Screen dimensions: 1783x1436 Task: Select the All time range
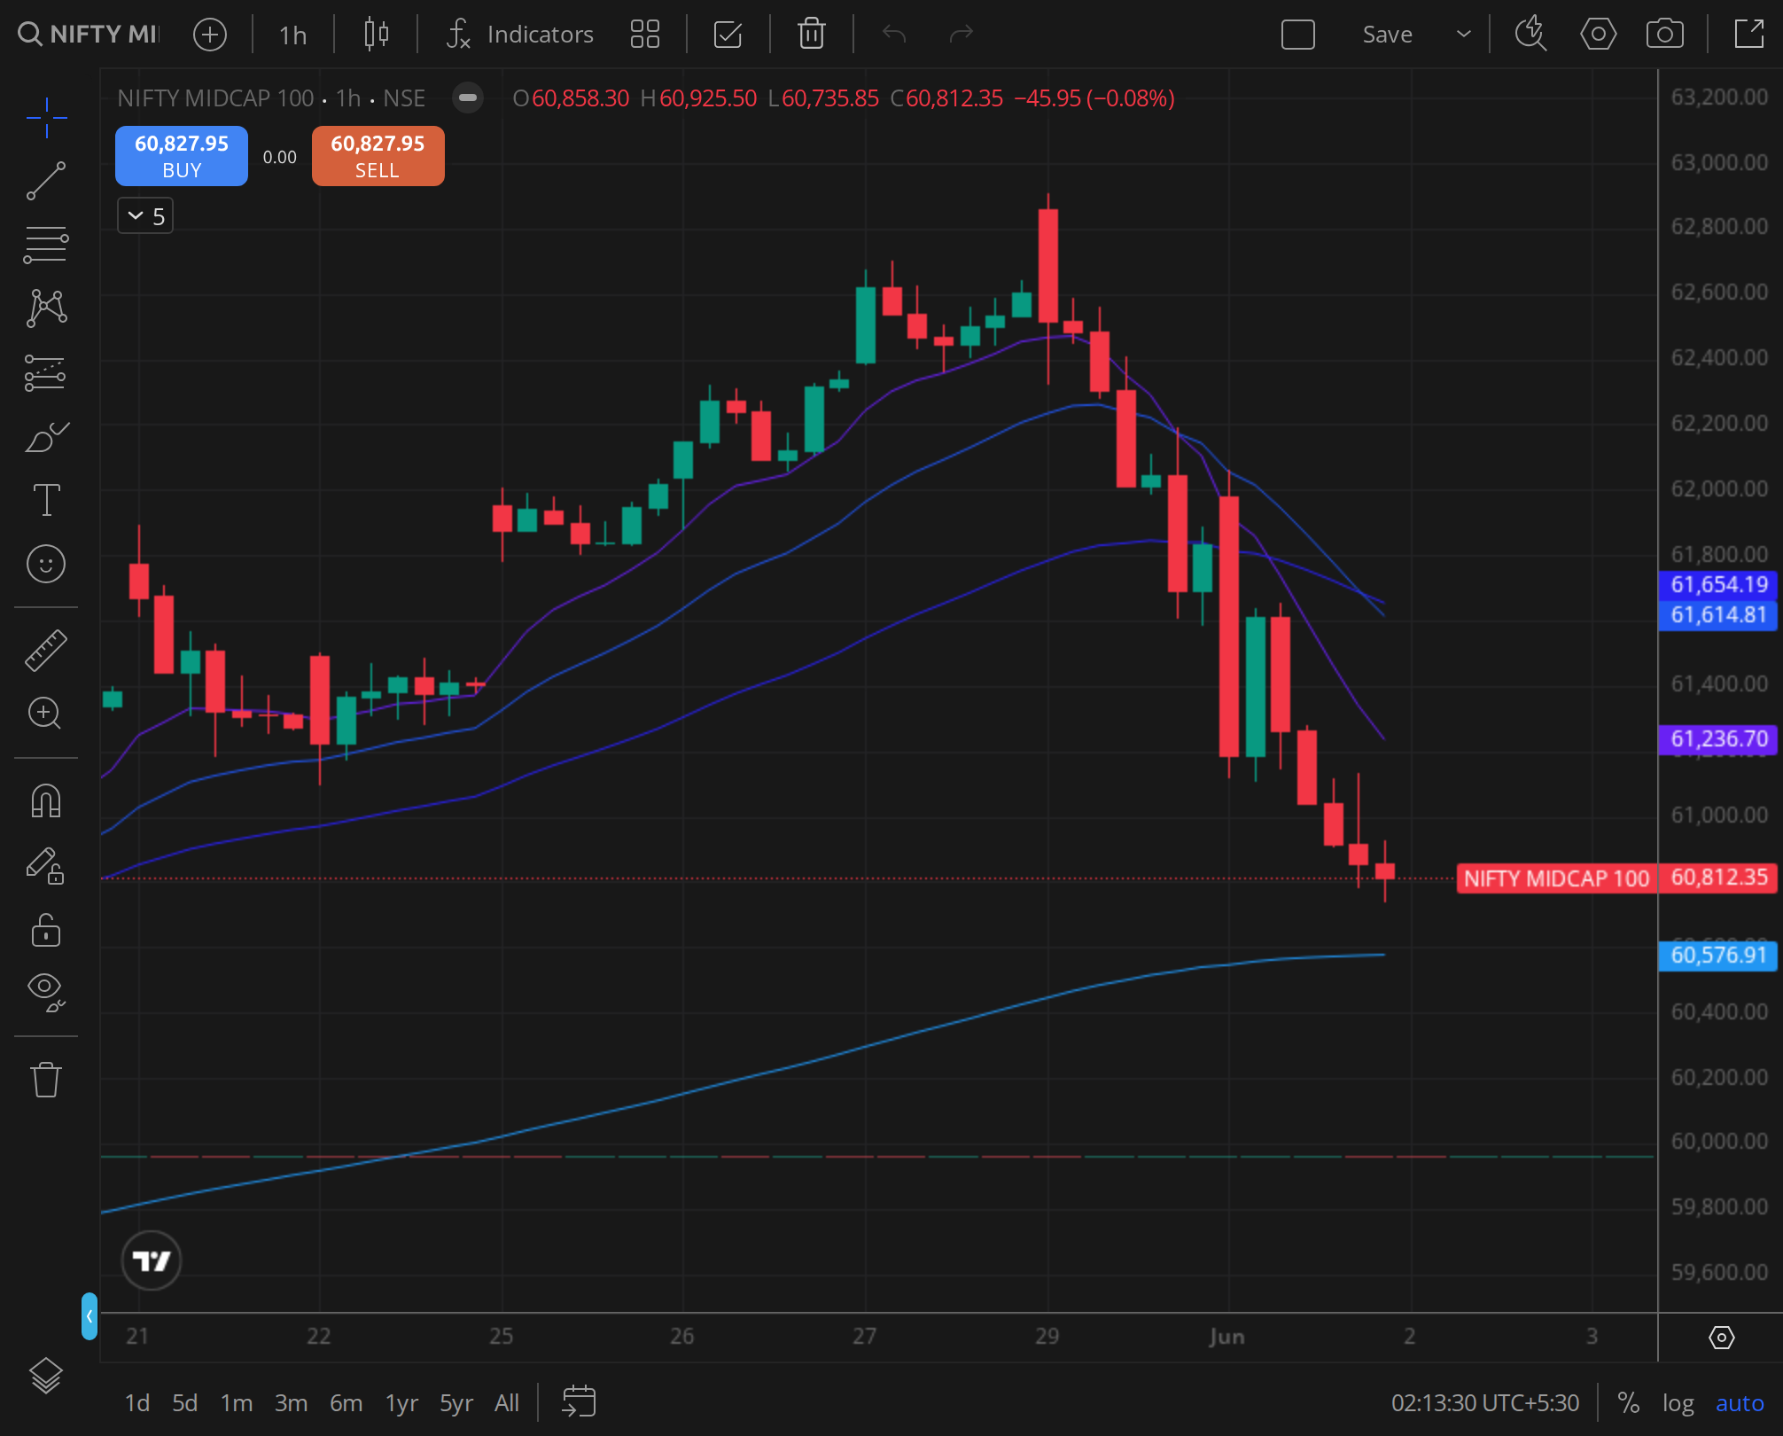(507, 1403)
